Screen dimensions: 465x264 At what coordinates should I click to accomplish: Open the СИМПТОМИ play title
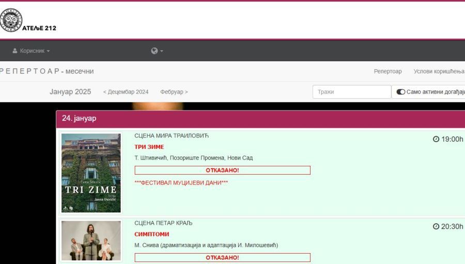(152, 234)
